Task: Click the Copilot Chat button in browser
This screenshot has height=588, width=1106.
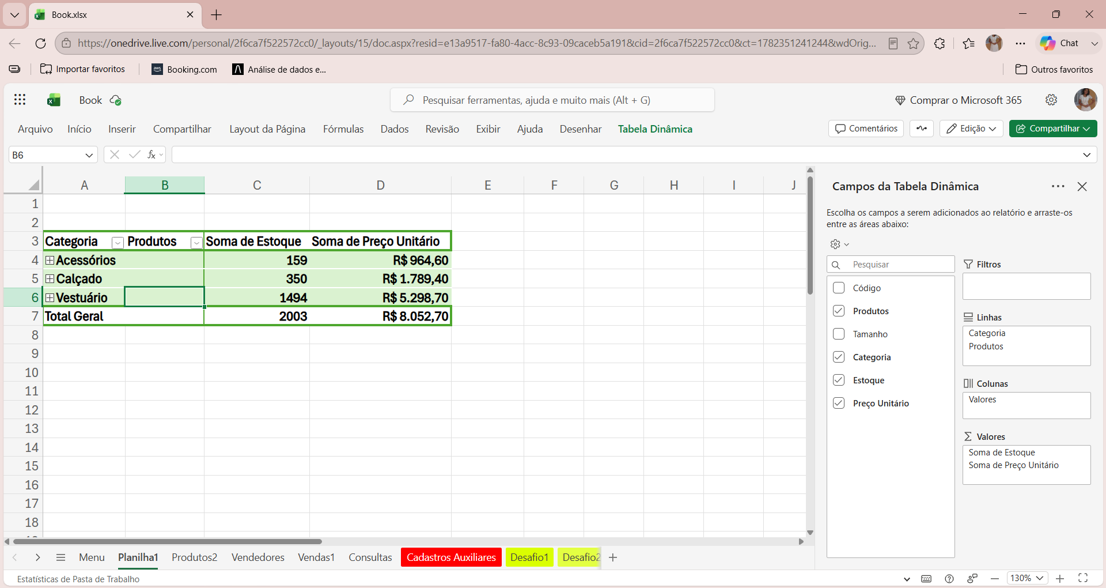Action: [x=1059, y=43]
